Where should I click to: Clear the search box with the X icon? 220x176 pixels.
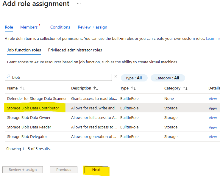tap(116, 76)
